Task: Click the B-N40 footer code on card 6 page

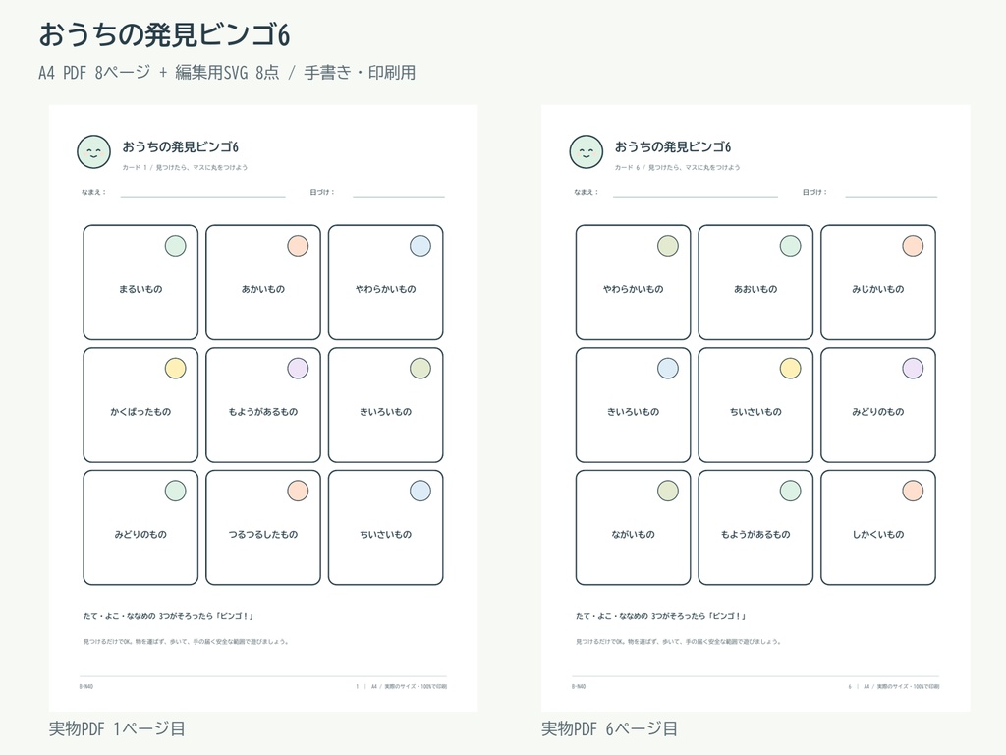Action: point(579,687)
